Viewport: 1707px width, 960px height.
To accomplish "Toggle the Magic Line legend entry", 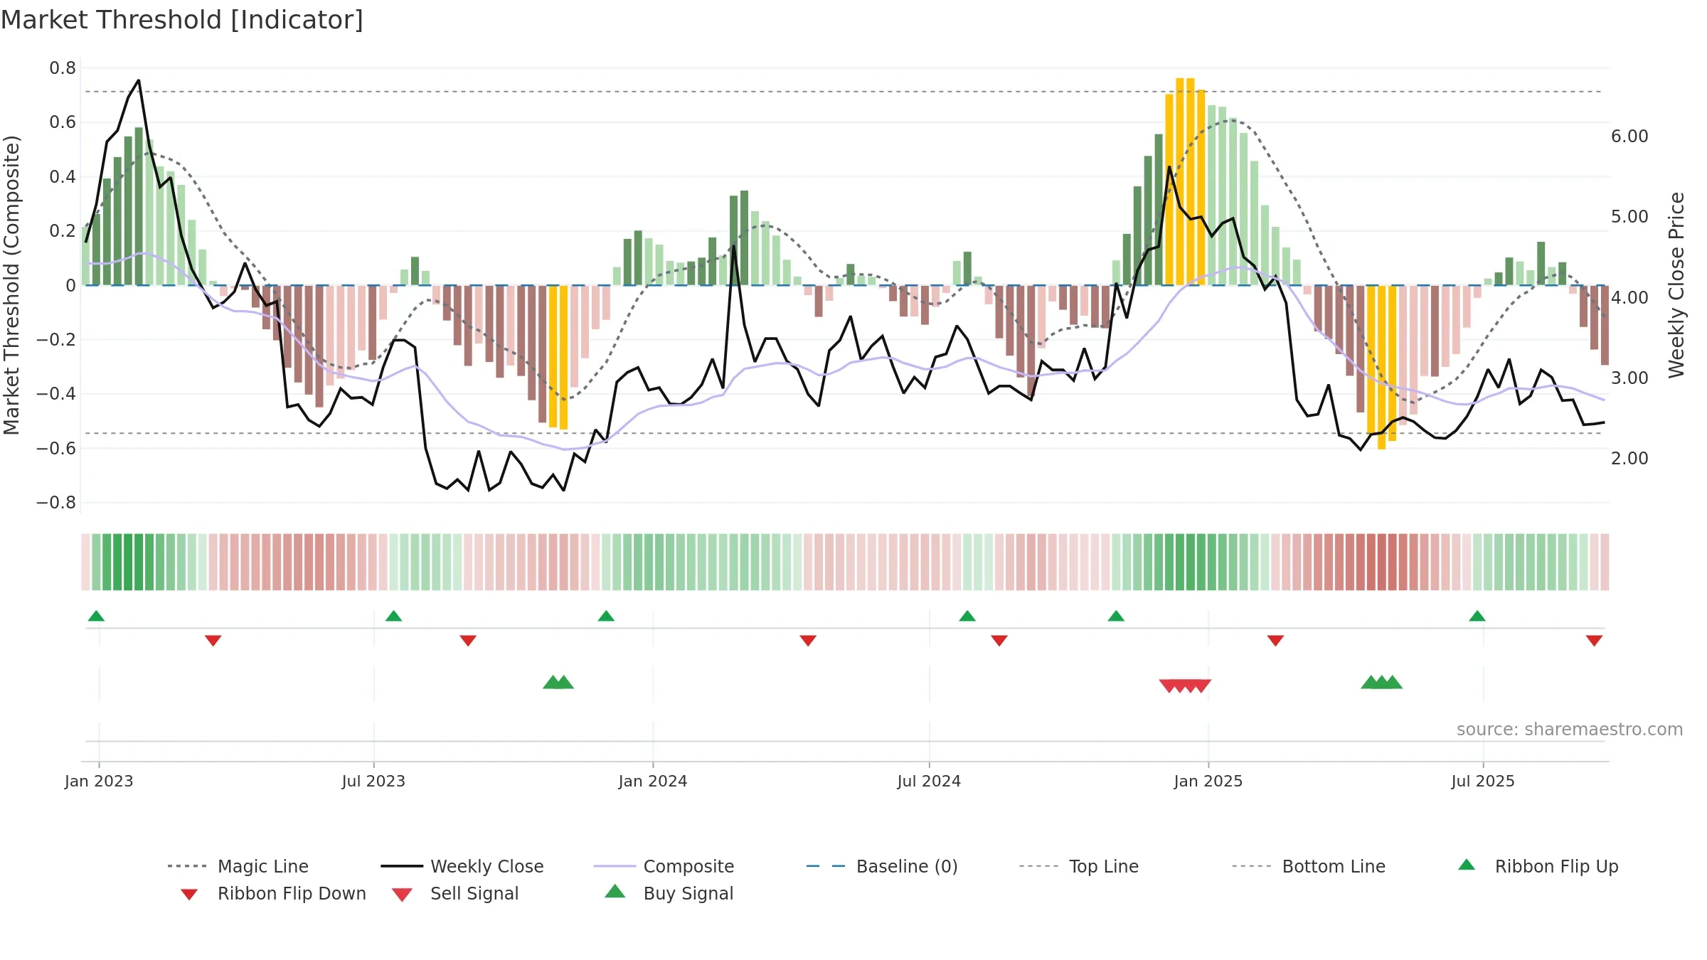I will (x=238, y=866).
